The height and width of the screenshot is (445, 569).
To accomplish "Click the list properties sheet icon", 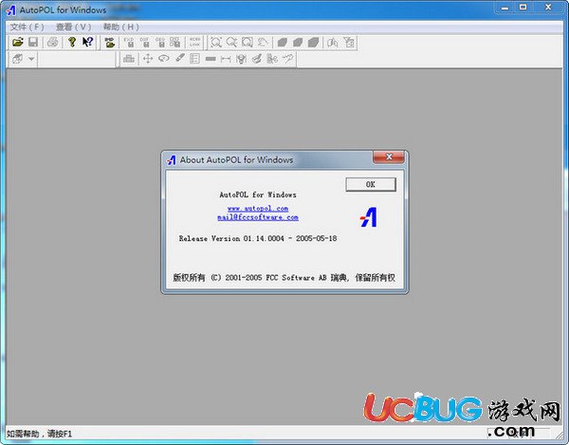I will coord(194,59).
